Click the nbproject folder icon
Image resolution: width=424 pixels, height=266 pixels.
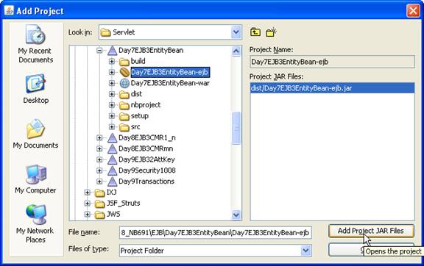click(x=124, y=105)
